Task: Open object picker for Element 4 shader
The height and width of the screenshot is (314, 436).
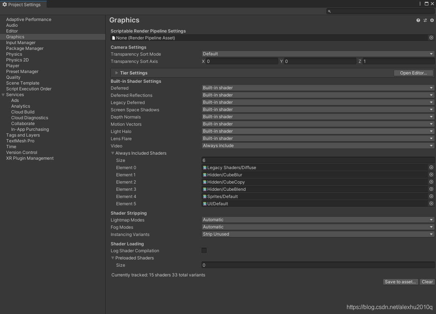Action: pos(431,196)
